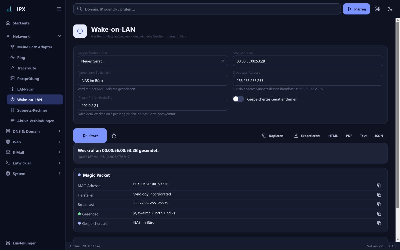Copy the MAC-Adresse row value

[379, 186]
